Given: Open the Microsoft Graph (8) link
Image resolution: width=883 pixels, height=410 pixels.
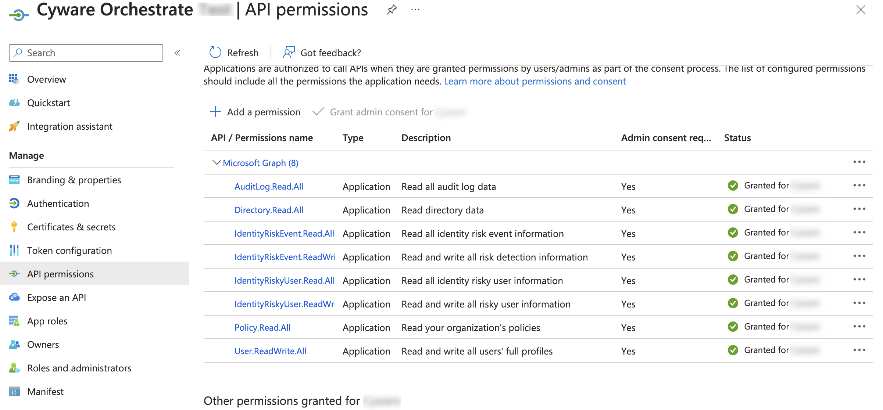Looking at the screenshot, I should (x=261, y=163).
